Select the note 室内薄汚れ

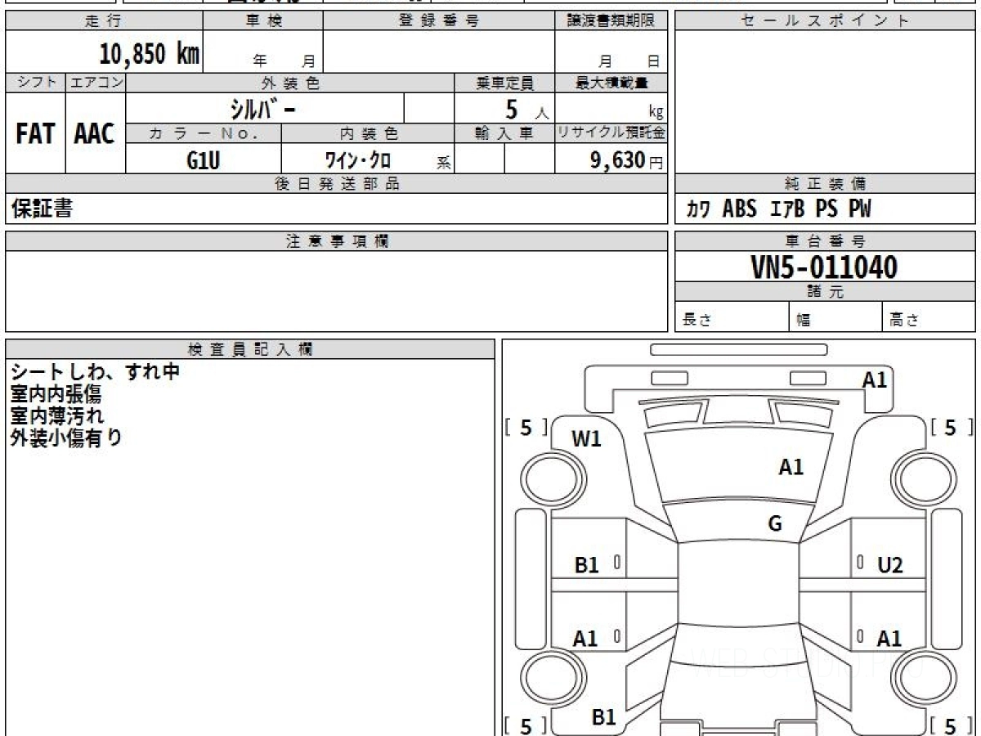click(56, 415)
